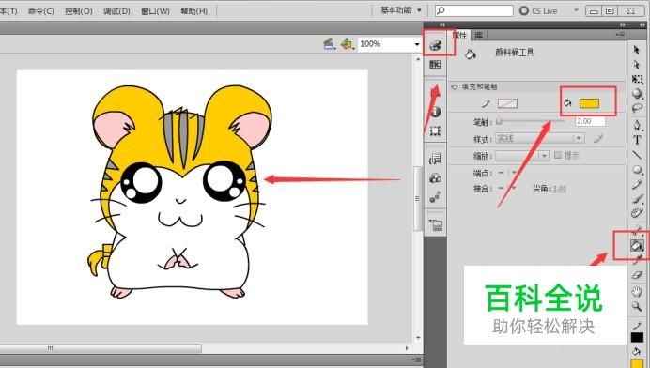Select the Eraser tool
The width and height of the screenshot is (650, 368).
coord(637,275)
